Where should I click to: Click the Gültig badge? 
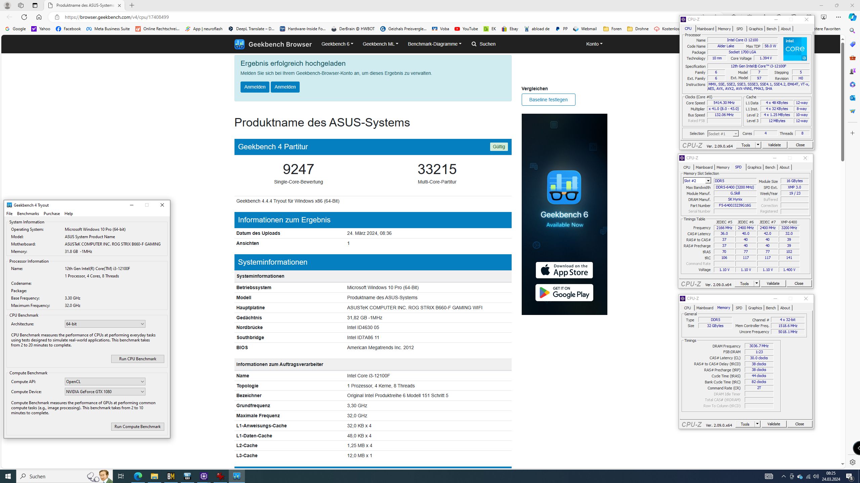[499, 147]
